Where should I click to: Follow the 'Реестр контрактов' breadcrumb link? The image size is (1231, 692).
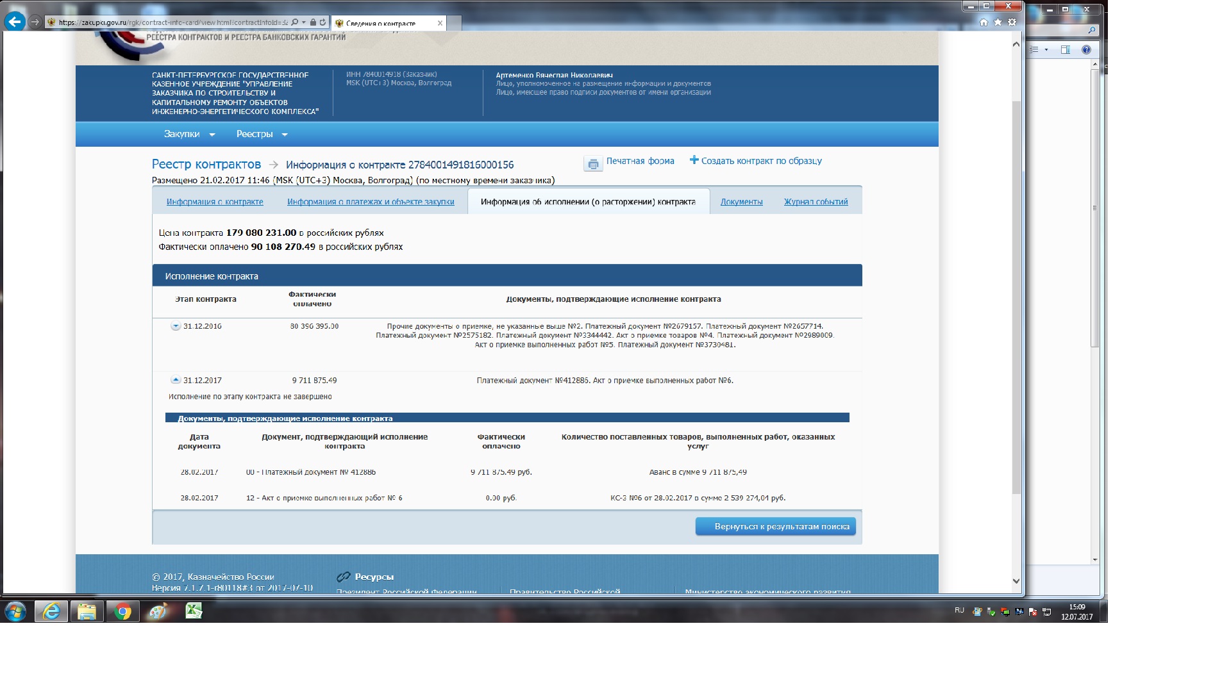206,164
